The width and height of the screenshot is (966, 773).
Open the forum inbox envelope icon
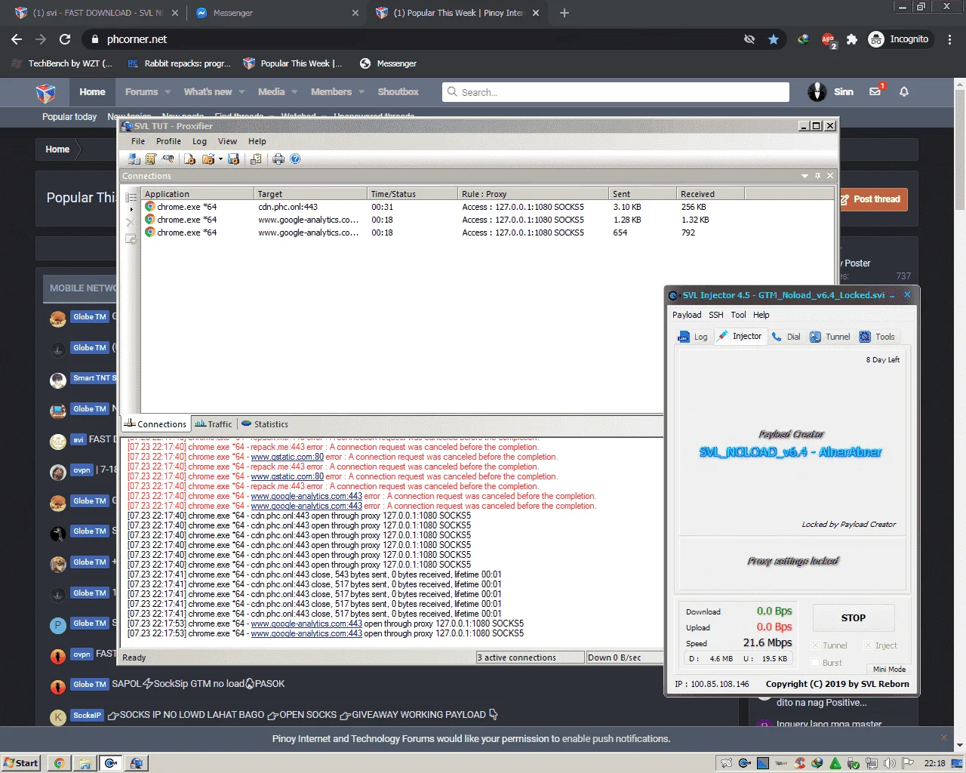click(875, 91)
